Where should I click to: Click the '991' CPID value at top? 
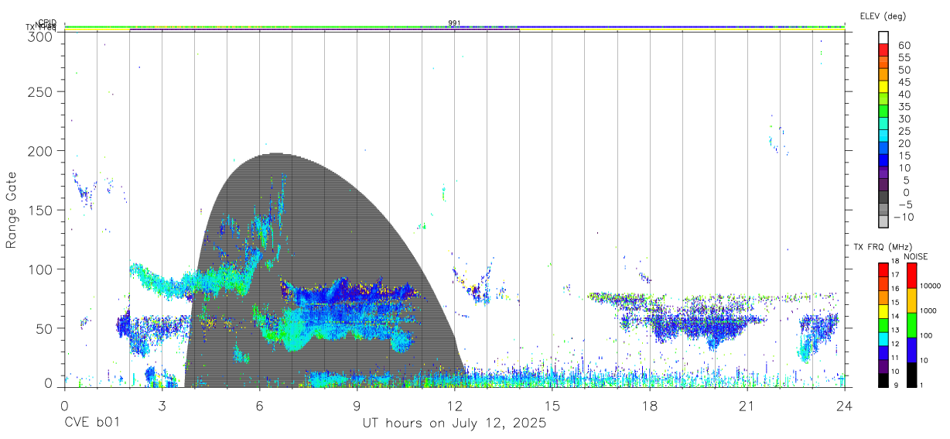click(454, 22)
